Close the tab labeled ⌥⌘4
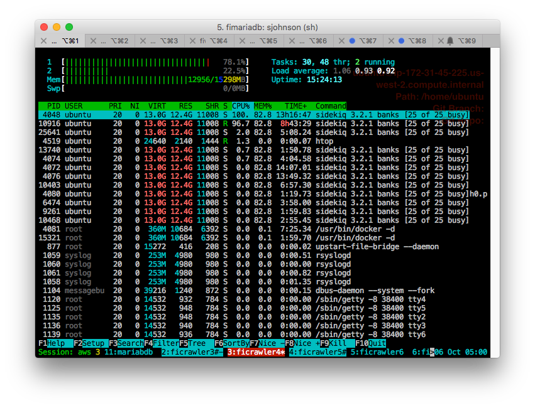This screenshot has width=535, height=408. tap(192, 41)
